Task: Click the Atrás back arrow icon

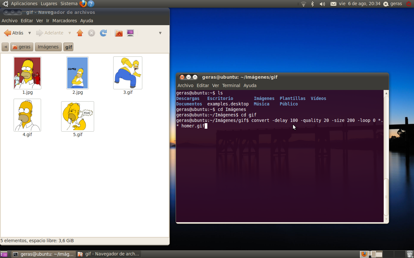Action: (x=8, y=33)
